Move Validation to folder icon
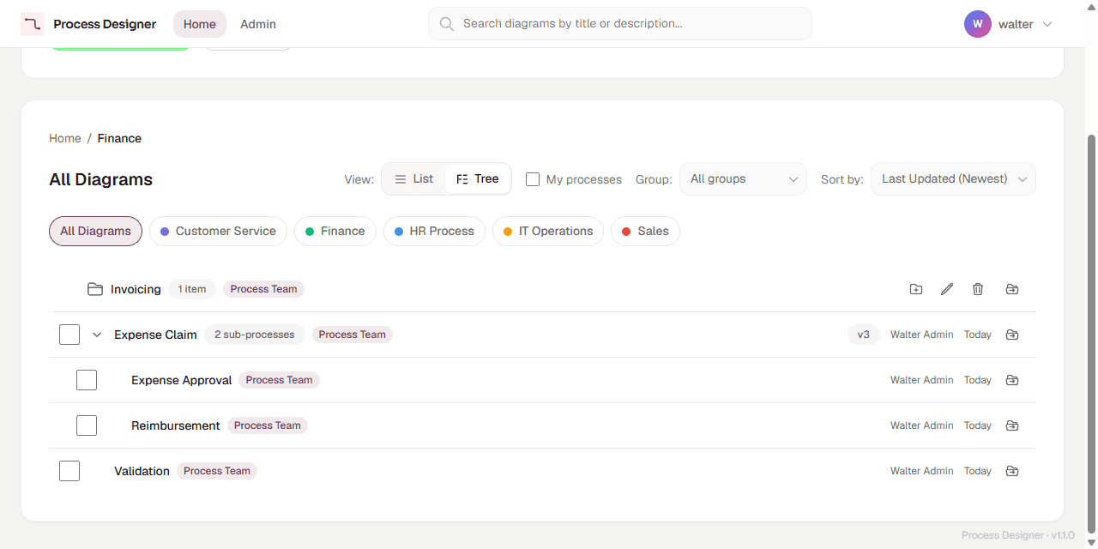The width and height of the screenshot is (1098, 549). coord(1012,471)
